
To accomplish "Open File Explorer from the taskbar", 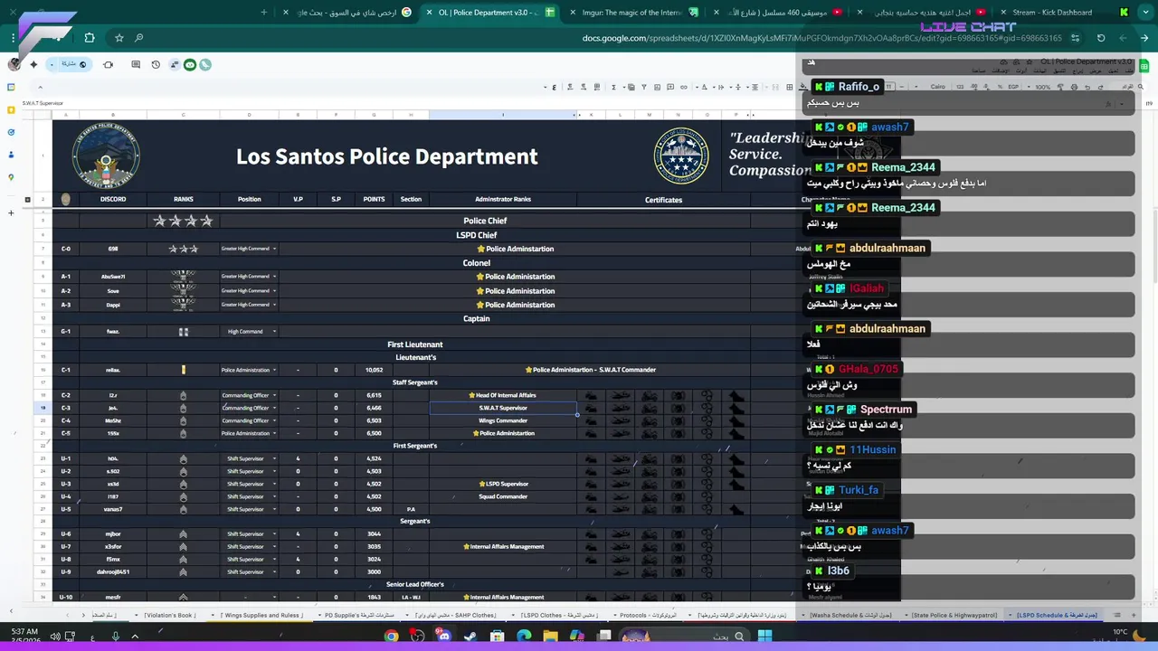I will 550,637.
